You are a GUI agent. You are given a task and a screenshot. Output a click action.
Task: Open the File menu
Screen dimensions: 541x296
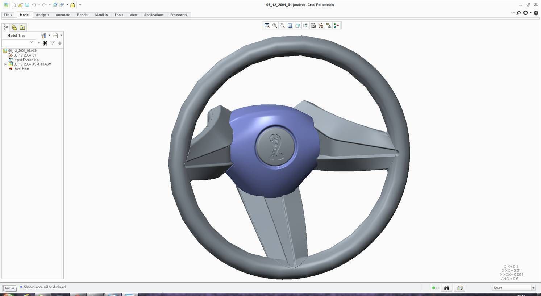point(8,15)
